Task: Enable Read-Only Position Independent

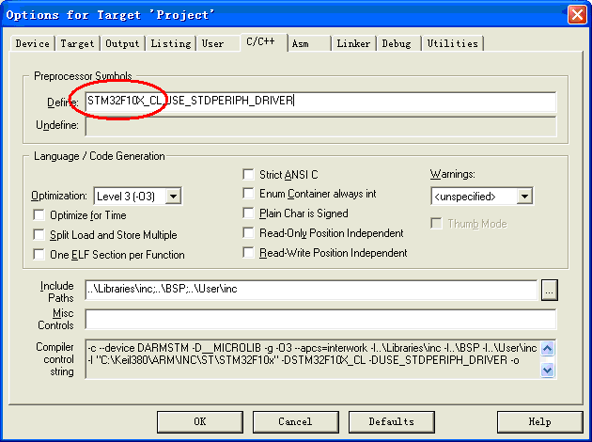Action: [249, 233]
